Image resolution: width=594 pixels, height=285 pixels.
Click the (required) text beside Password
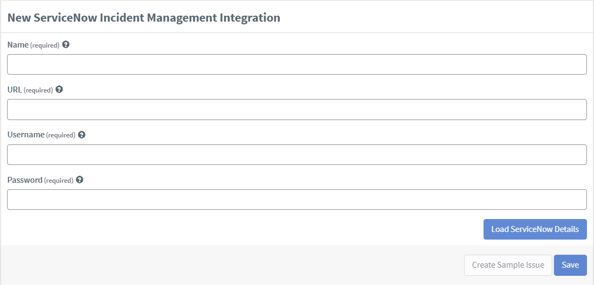[58, 181]
